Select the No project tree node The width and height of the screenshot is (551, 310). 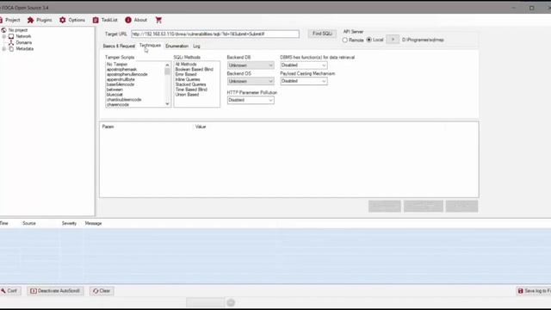pos(18,30)
